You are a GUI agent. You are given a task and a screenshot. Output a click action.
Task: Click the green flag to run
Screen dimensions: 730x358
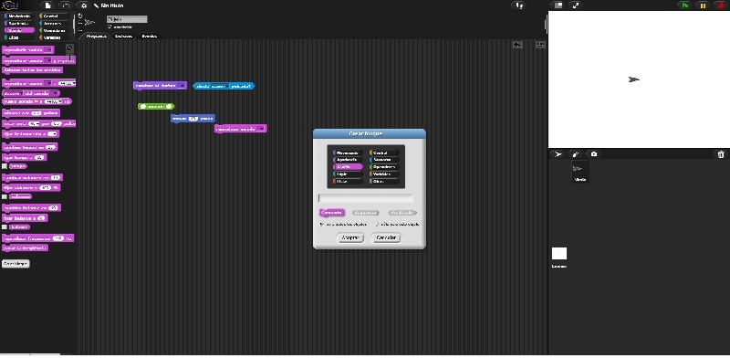[x=685, y=5]
